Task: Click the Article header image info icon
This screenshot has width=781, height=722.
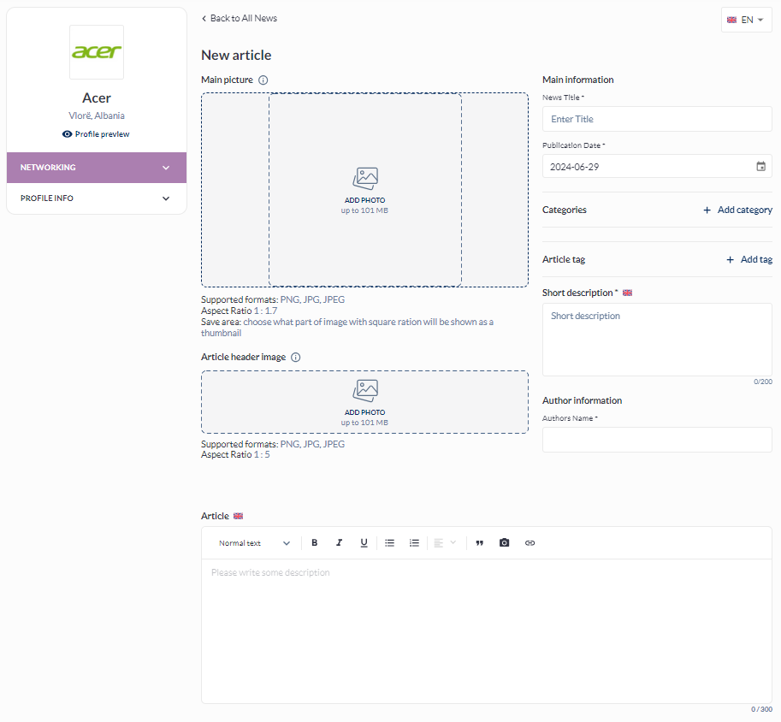Action: coord(296,358)
